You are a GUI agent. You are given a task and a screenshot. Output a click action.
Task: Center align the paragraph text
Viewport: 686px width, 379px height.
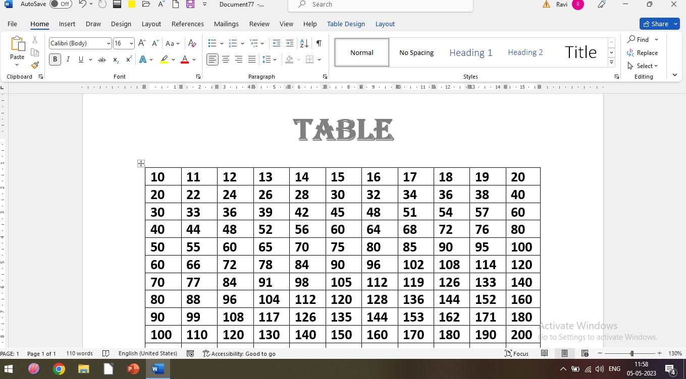(226, 59)
